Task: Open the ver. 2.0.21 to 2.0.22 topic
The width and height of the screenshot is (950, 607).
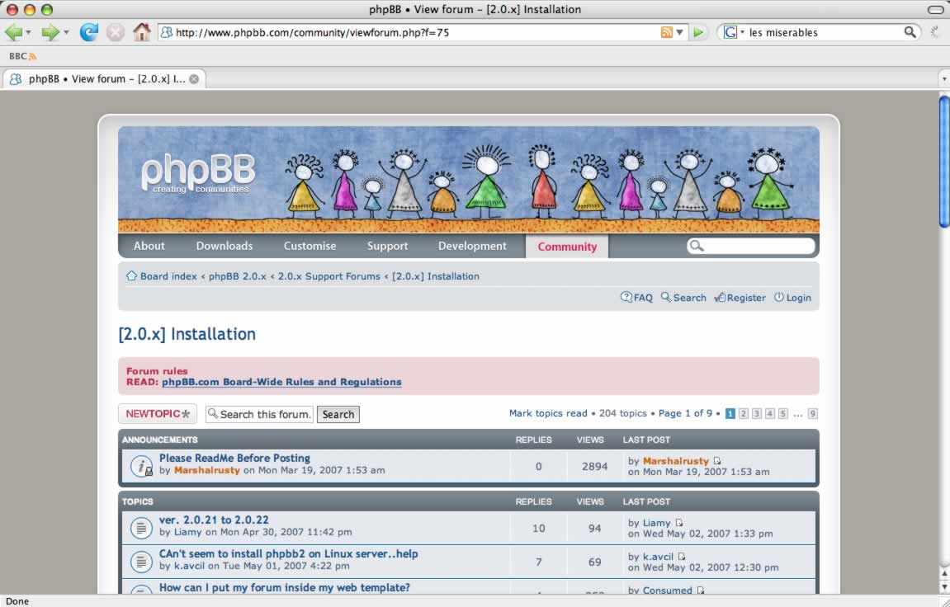Action: pos(214,520)
